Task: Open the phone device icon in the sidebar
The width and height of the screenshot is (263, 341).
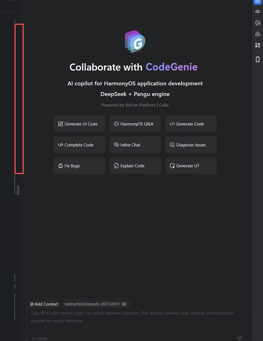Action: [258, 59]
